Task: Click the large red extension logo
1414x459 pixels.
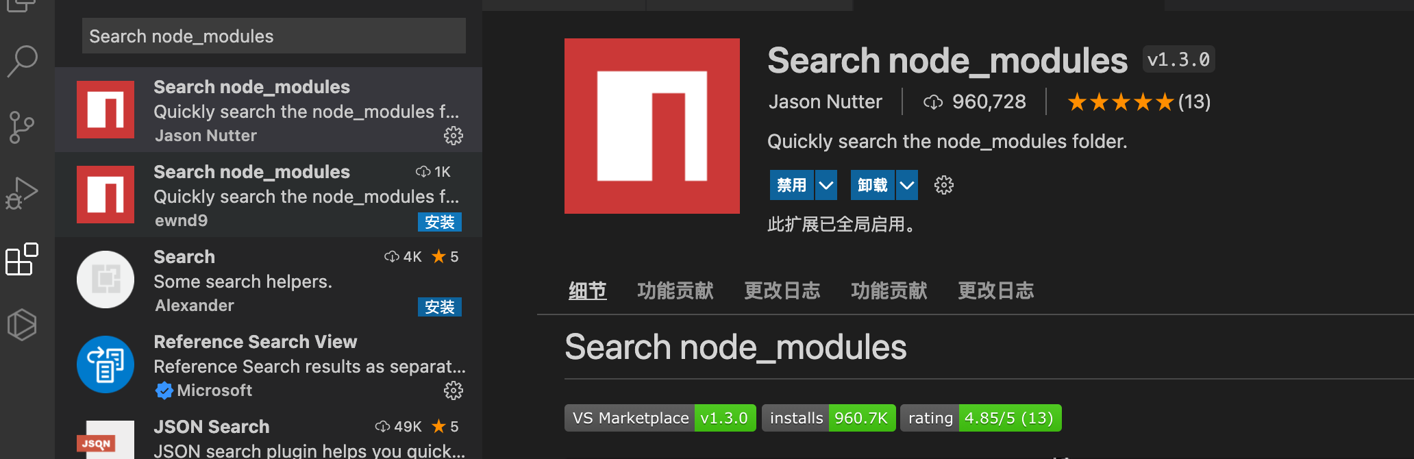Action: 652,126
